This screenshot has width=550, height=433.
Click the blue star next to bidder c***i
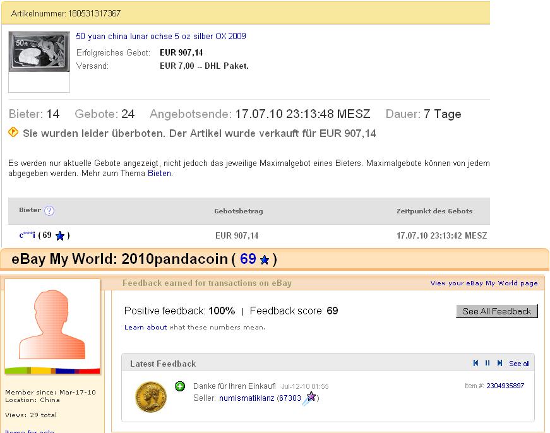click(60, 235)
